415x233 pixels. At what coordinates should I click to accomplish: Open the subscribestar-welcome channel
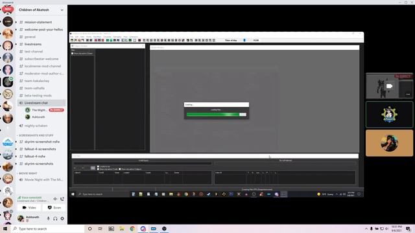coord(41,59)
